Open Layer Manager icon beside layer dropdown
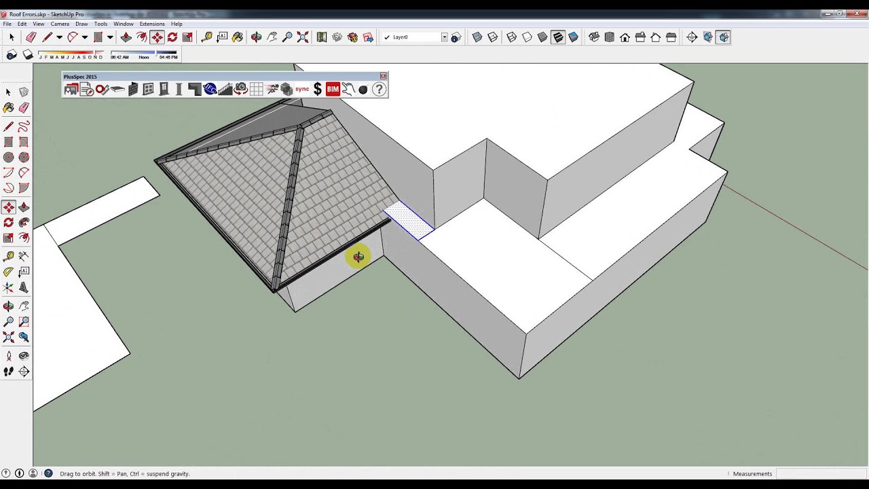Viewport: 869px width, 489px height. (x=456, y=37)
